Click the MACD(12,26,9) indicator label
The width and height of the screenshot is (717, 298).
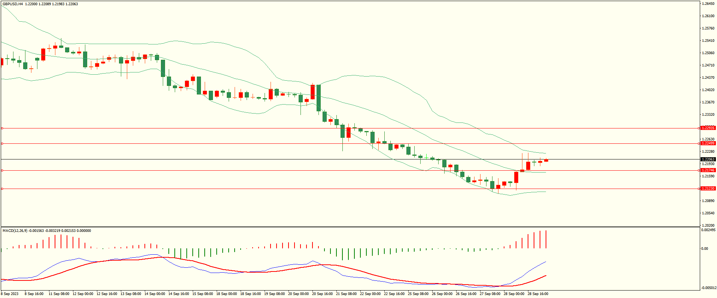pos(15,231)
